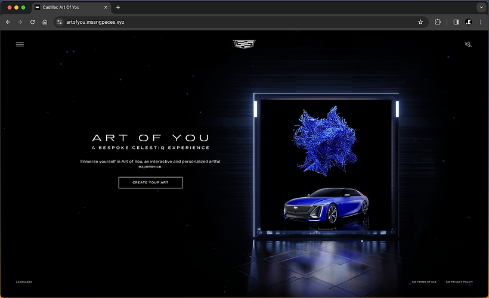489x298 pixels.
Task: Select the Cadillac Art Of You tab
Action: pyautogui.click(x=72, y=8)
